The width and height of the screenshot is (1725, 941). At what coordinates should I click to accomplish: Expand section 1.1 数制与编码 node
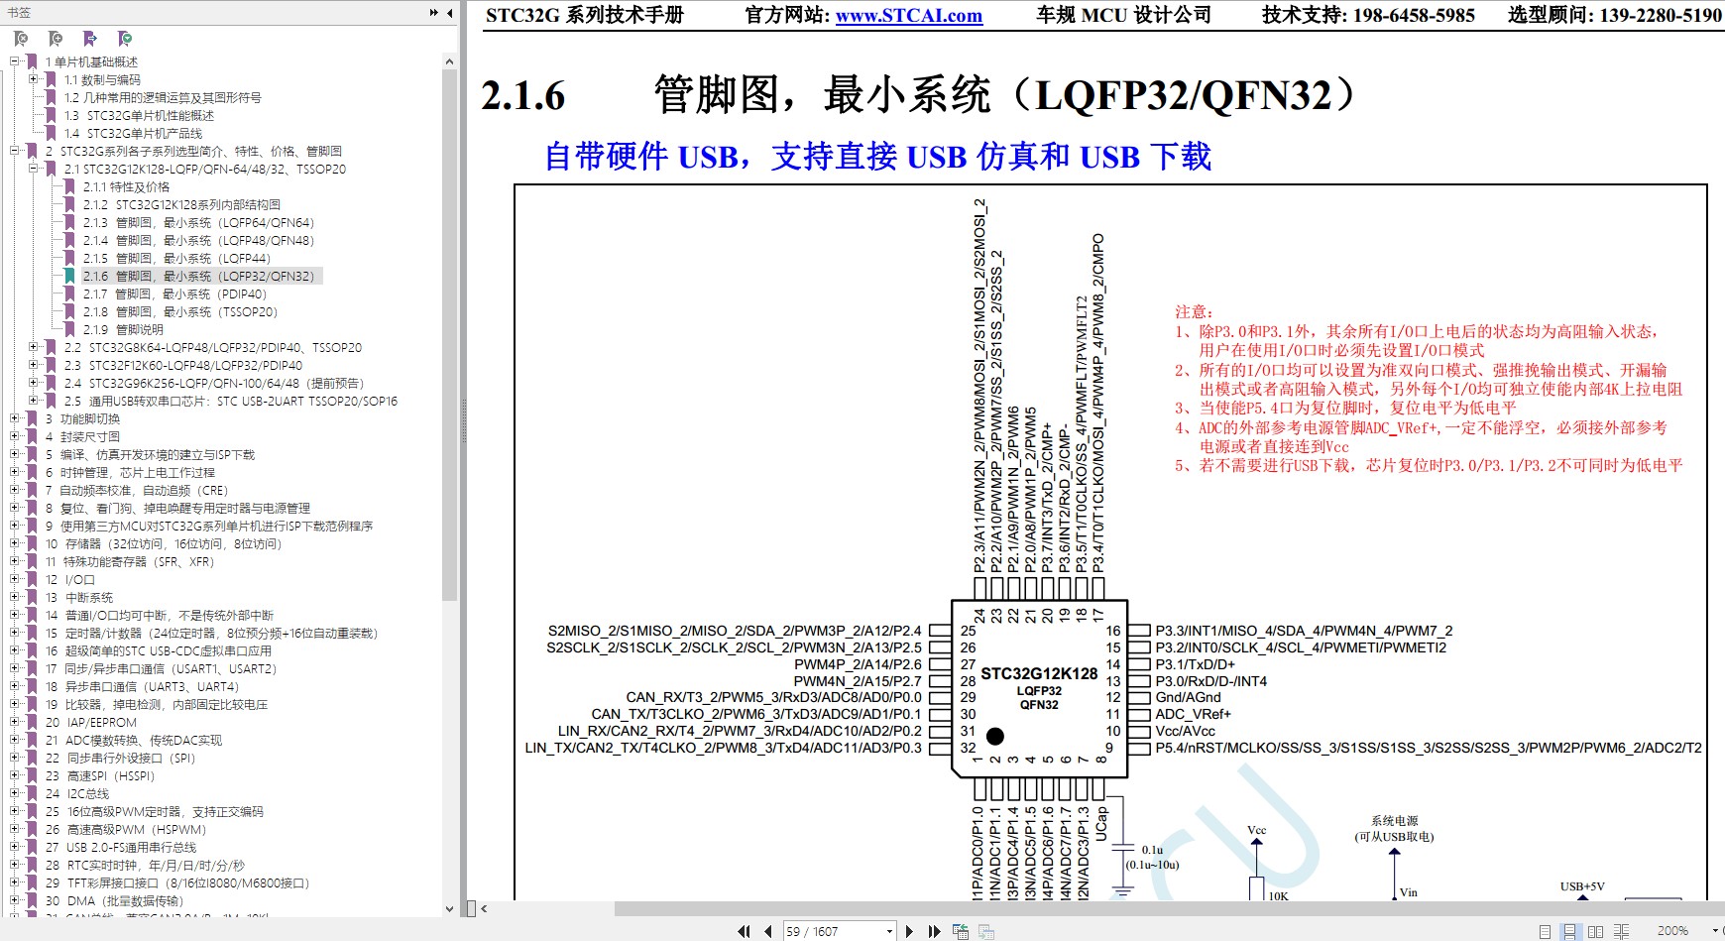coord(34,79)
